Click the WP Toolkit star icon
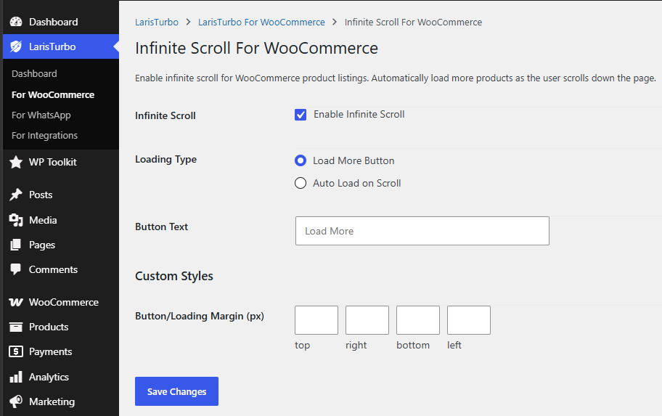The image size is (662, 416). (x=16, y=162)
